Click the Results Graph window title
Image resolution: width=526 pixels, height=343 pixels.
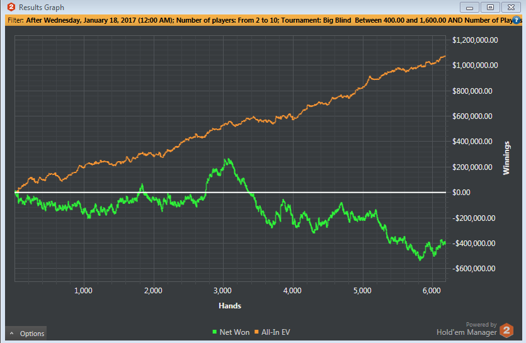42,7
